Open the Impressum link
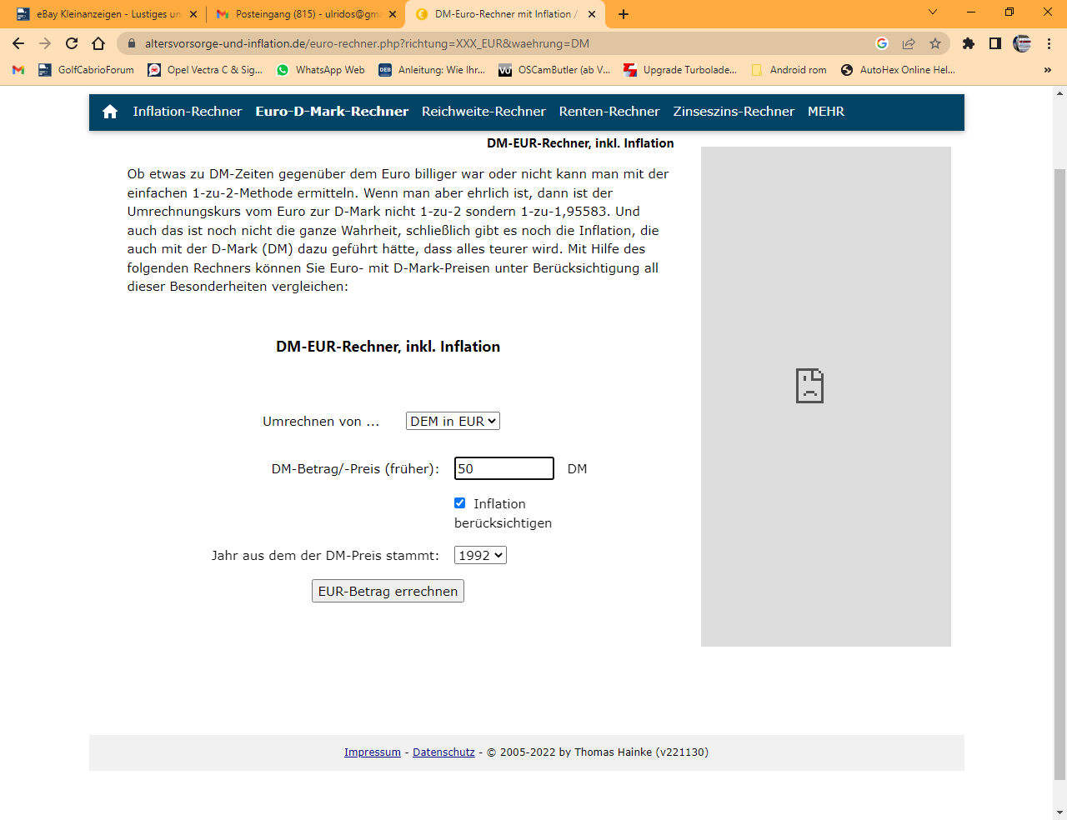Screen dimensions: 1067x820 click(373, 752)
